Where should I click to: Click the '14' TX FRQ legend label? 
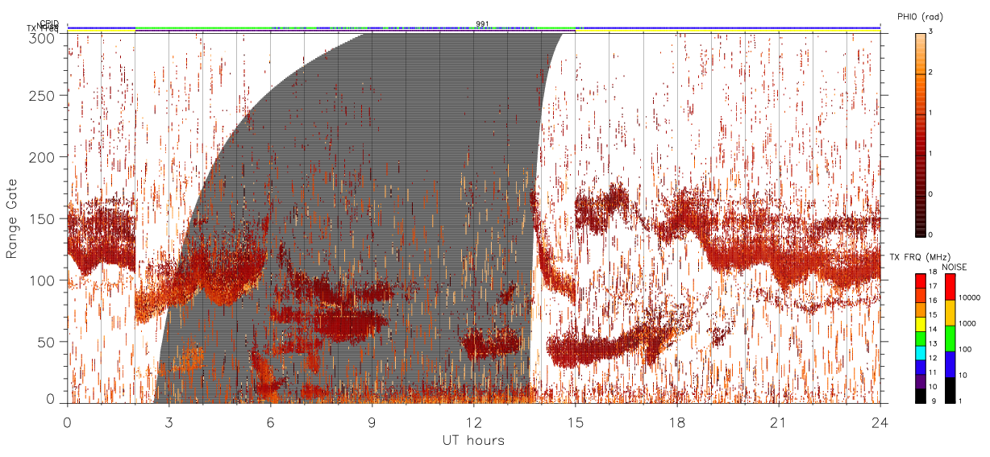tap(934, 330)
